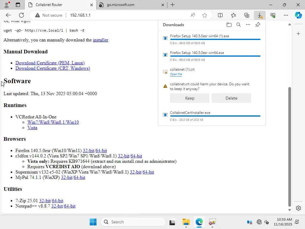This screenshot has width=305, height=229.
Task: Open Task View on the taskbar
Action: [172, 222]
